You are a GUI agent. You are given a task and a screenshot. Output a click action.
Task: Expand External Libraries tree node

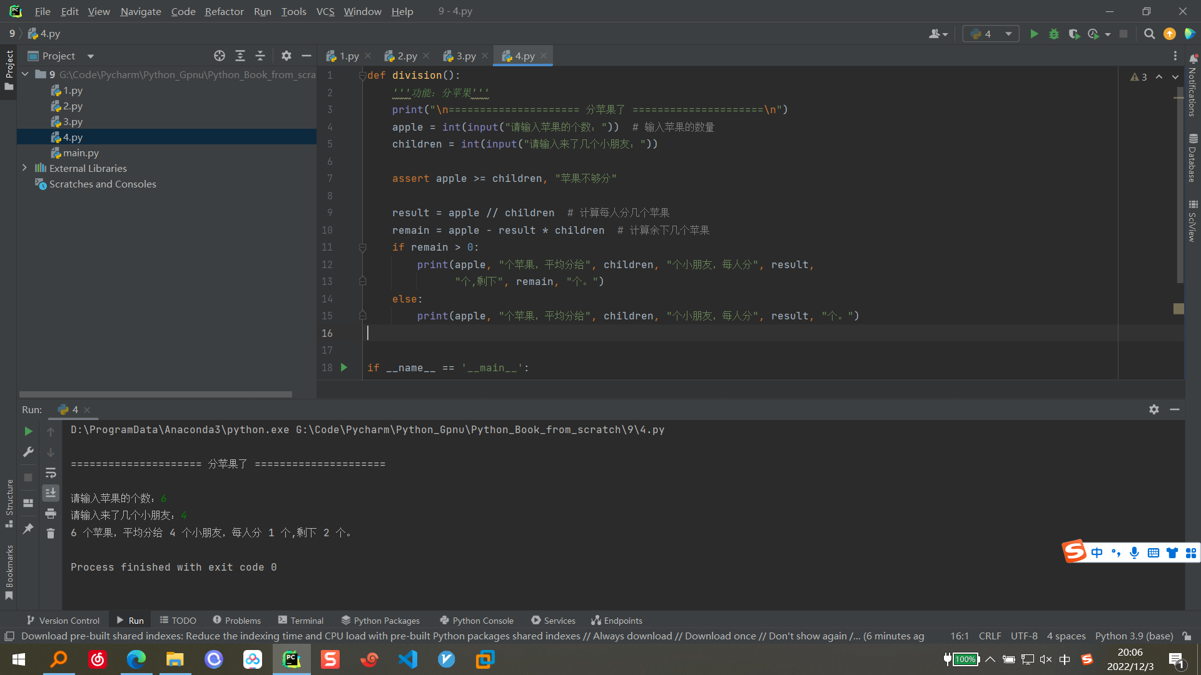click(24, 168)
